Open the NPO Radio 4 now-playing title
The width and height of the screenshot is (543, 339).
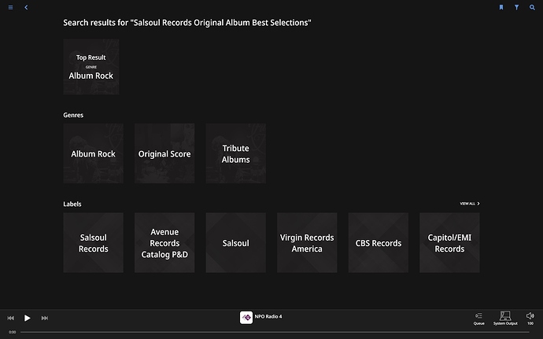point(268,316)
